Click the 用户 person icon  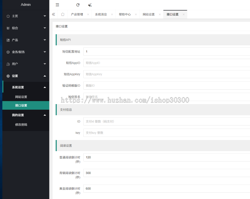pyautogui.click(x=8, y=64)
